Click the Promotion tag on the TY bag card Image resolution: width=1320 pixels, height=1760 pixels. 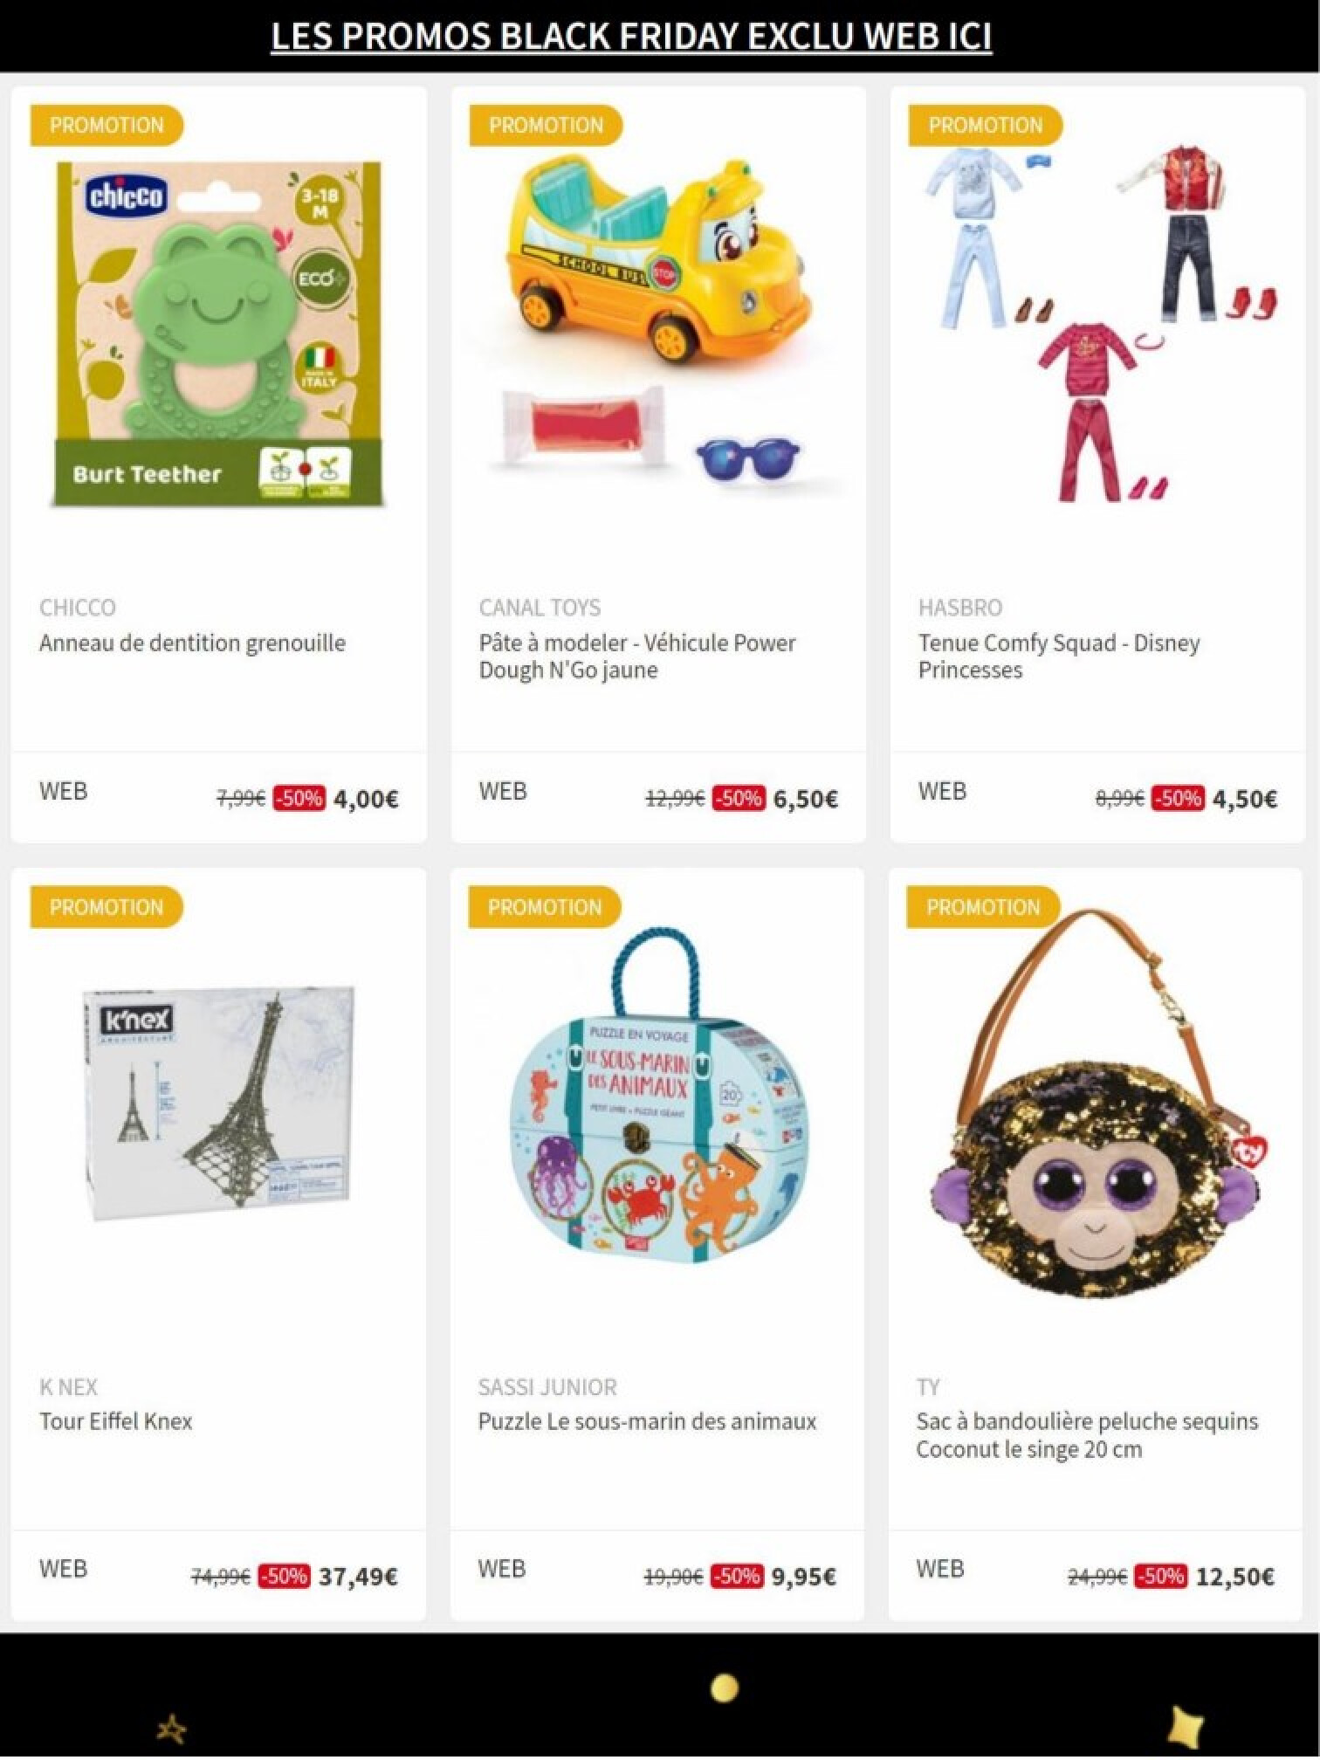point(983,907)
